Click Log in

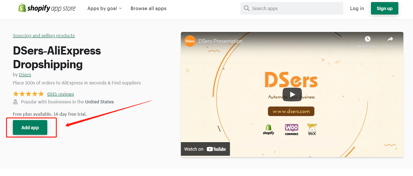pyautogui.click(x=357, y=9)
